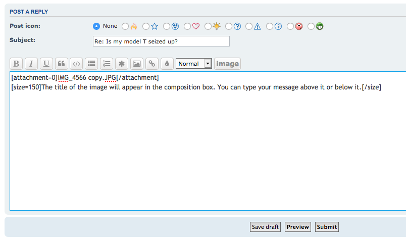Screen dimensions: 406x239
Task: Choose the flame post icon radio
Action: [x=125, y=26]
